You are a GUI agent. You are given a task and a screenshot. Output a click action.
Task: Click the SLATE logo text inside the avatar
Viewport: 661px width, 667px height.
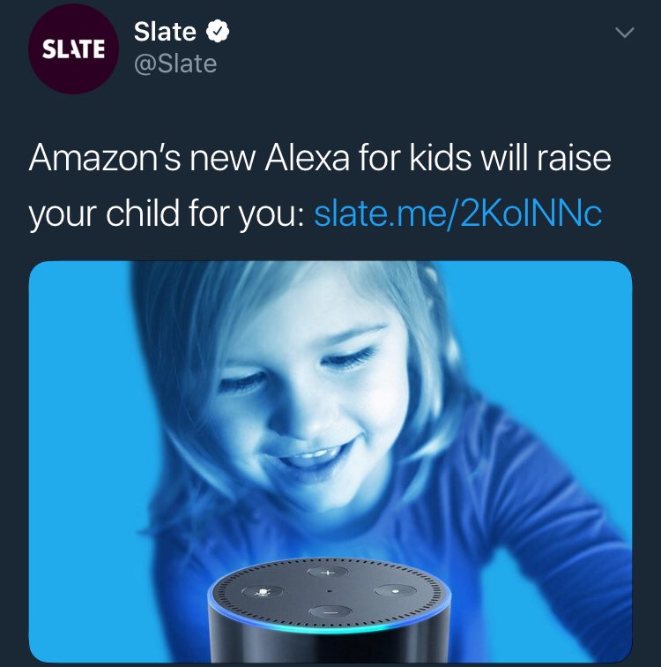73,49
